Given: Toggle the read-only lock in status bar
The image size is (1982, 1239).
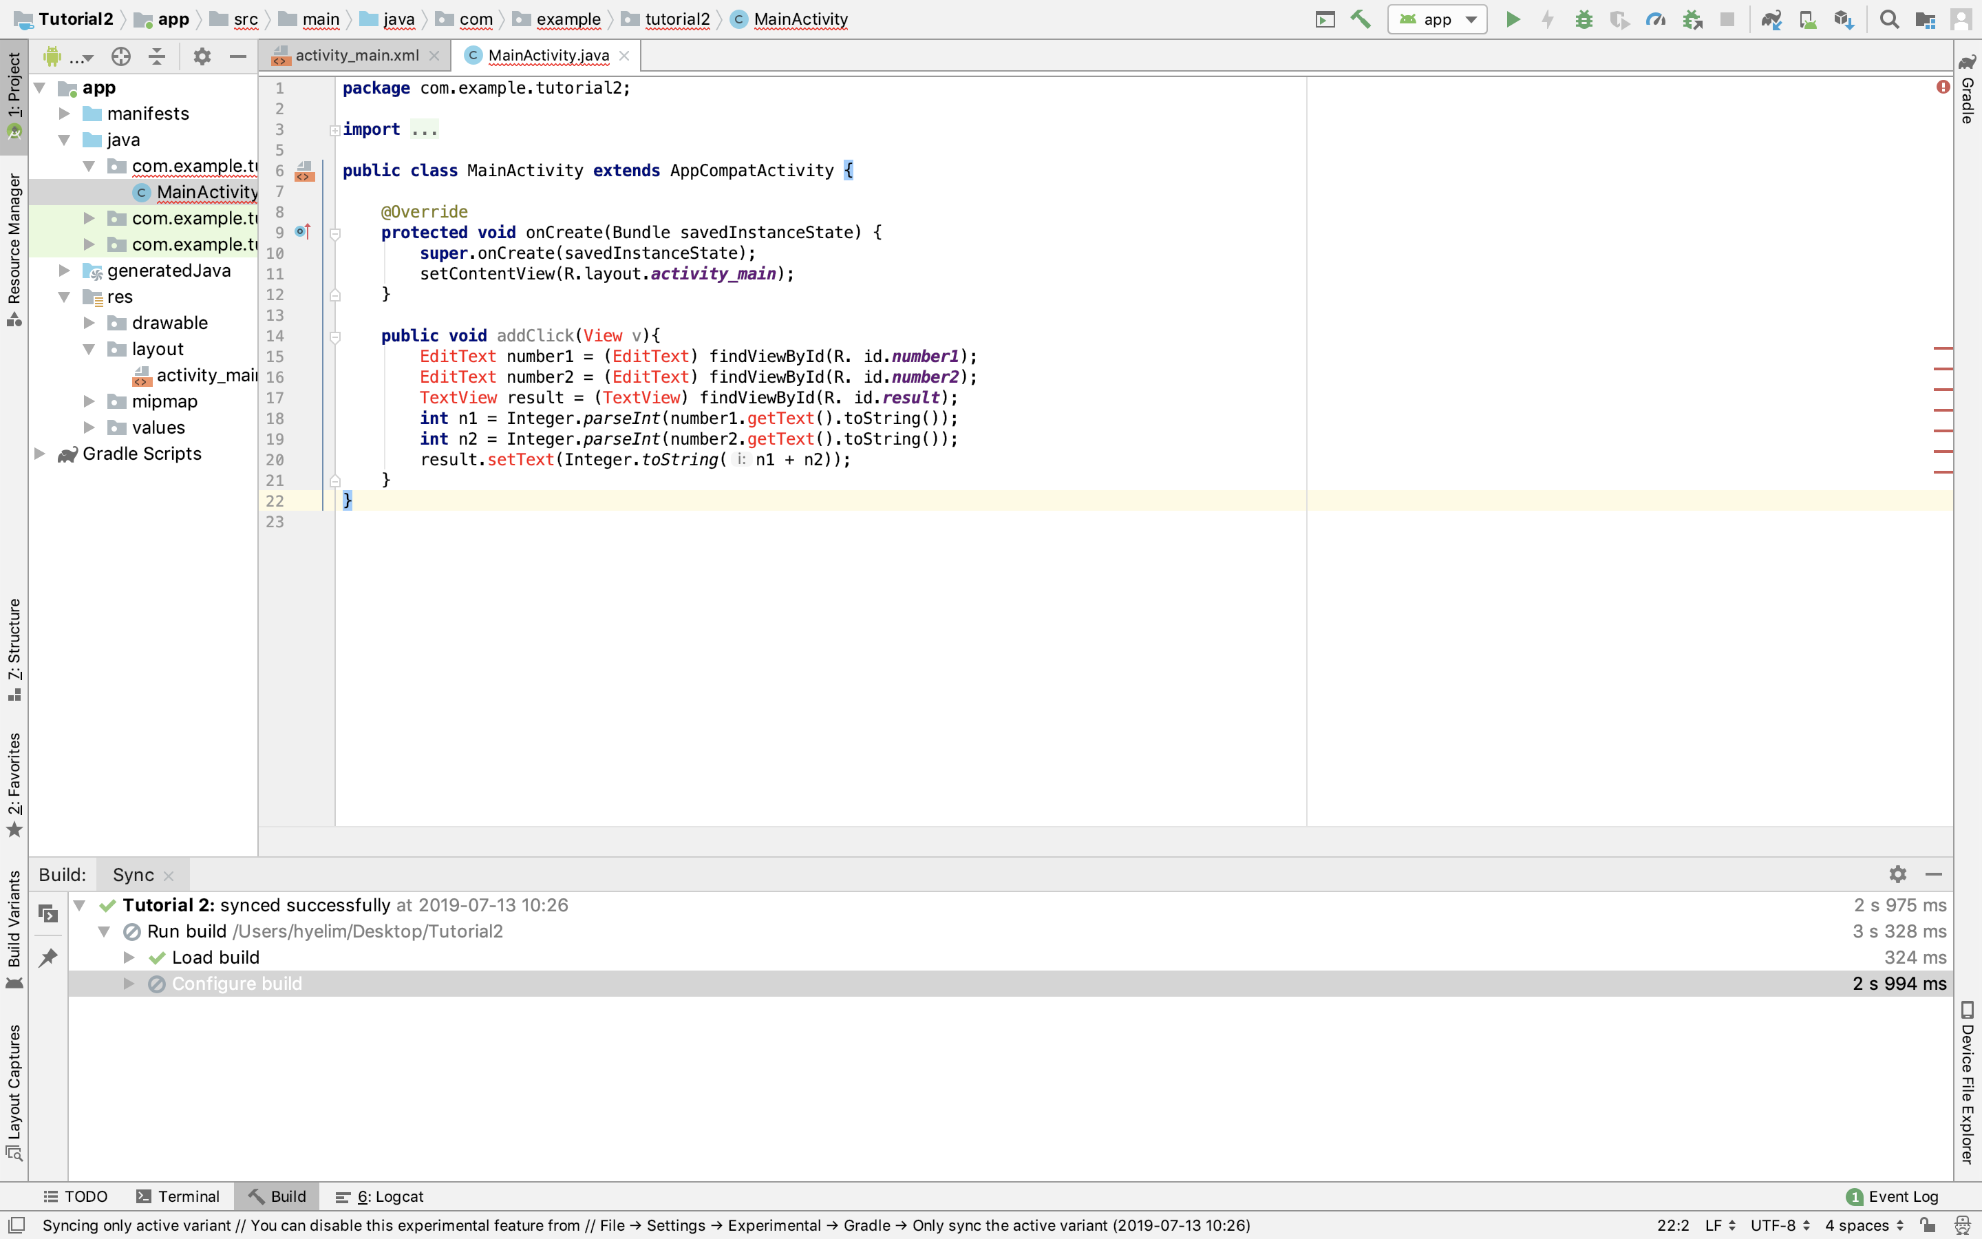Looking at the screenshot, I should pyautogui.click(x=1927, y=1225).
